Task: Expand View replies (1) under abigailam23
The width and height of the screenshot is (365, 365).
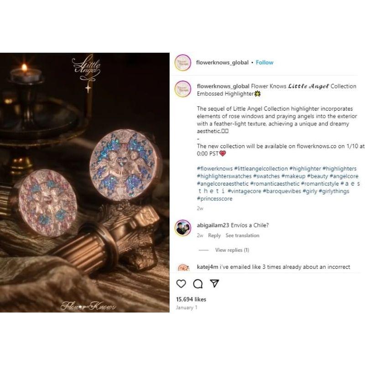Action: click(x=232, y=250)
